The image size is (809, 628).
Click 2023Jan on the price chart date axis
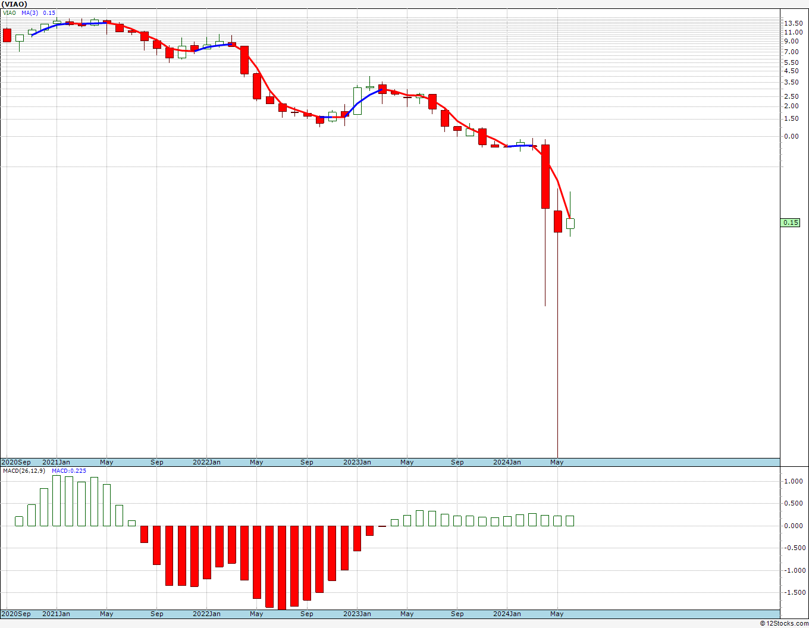point(357,462)
